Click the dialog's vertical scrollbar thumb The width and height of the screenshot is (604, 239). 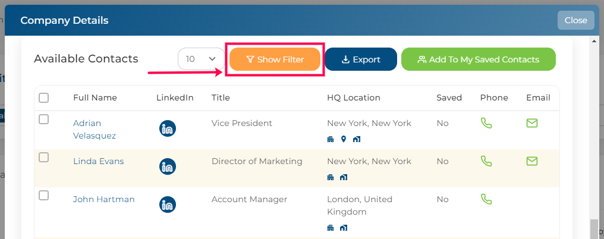coord(594,229)
